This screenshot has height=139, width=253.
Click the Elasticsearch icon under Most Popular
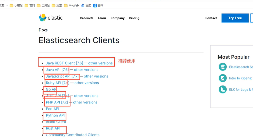pos(223,67)
